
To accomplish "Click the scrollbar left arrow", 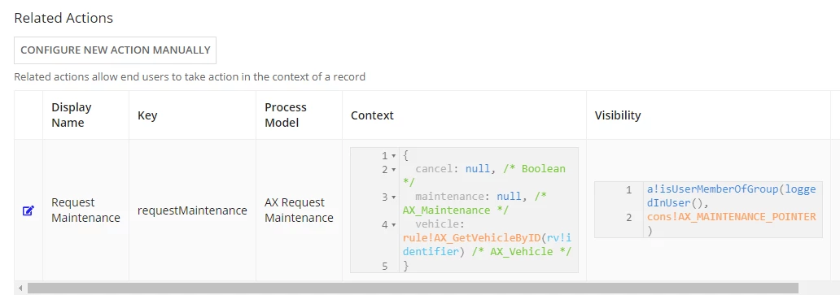I will coord(20,288).
